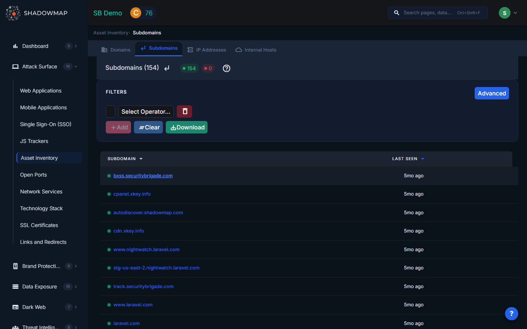Viewport: 527px width, 329px height.
Task: Click the Advanced filters button
Action: (x=492, y=93)
